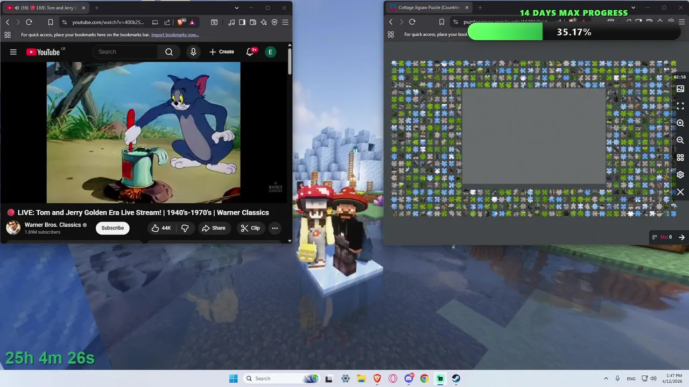The width and height of the screenshot is (689, 387).
Task: Toggle puzzle fullscreen mode
Action: tap(680, 106)
